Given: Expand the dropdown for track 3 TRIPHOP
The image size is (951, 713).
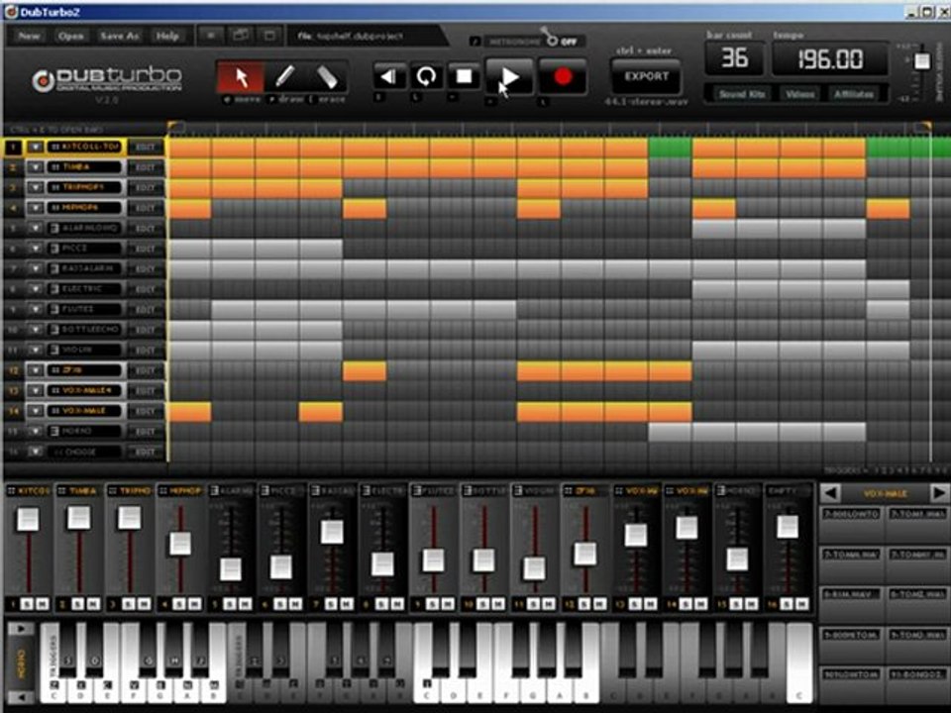Looking at the screenshot, I should pos(36,187).
